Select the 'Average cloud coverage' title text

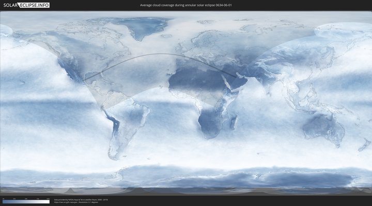pyautogui.click(x=186, y=5)
